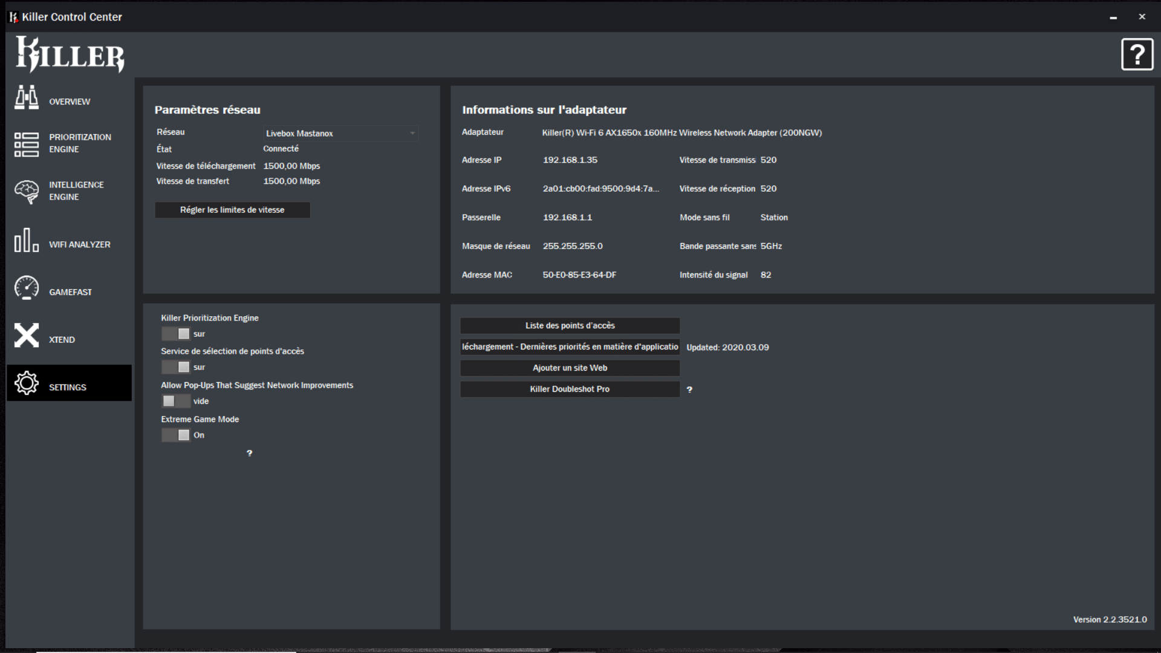Click the État value Connecté
Image resolution: width=1161 pixels, height=653 pixels.
[x=281, y=149]
